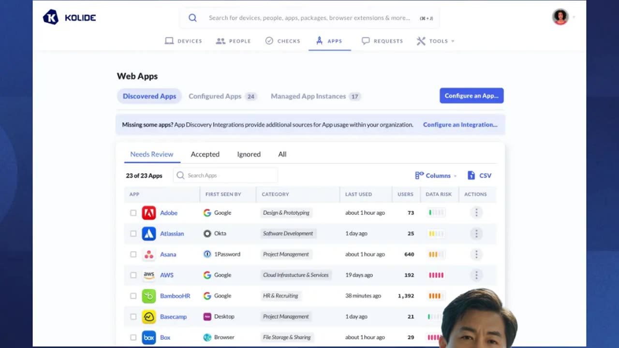Viewport: 619px width, 348px height.
Task: Show the Accepted apps list
Action: 205,154
